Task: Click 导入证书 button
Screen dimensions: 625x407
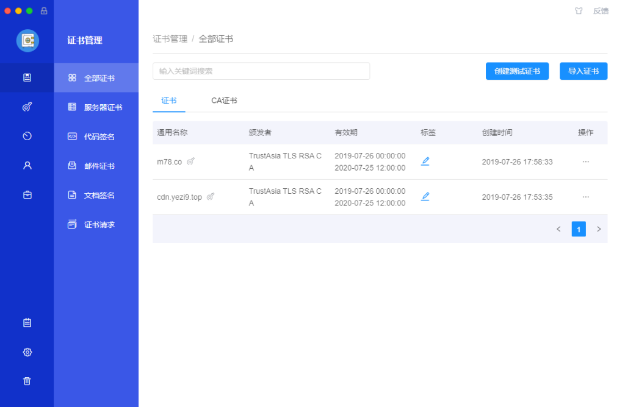Action: [x=583, y=71]
